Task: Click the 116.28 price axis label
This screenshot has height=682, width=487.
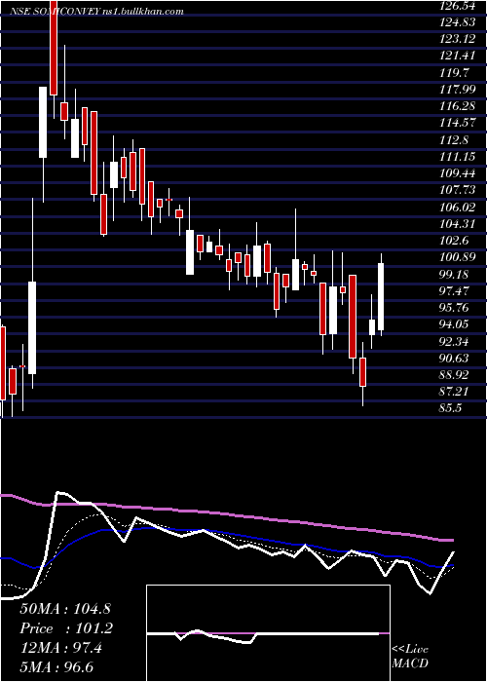Action: [x=456, y=106]
